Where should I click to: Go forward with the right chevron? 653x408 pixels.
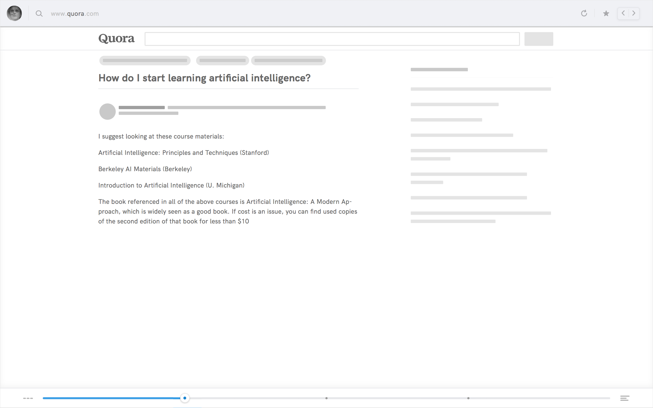click(634, 13)
